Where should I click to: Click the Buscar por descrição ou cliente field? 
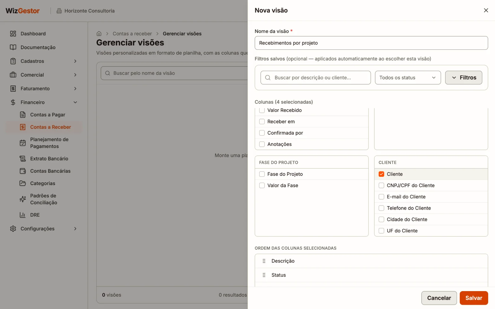316,78
